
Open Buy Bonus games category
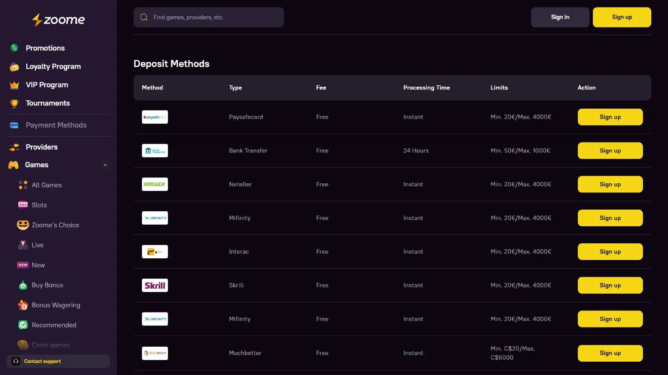pos(47,285)
